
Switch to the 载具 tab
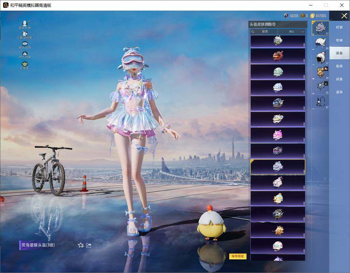point(339,66)
